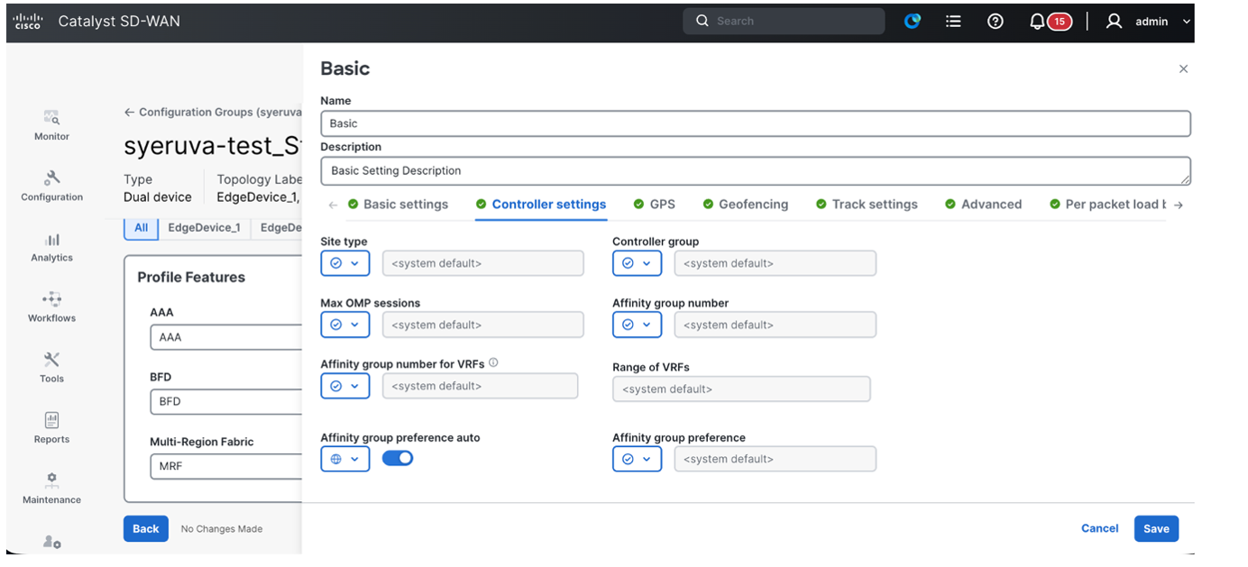Open the BFD profile feature dropdown
Image resolution: width=1248 pixels, height=567 pixels.
[225, 401]
